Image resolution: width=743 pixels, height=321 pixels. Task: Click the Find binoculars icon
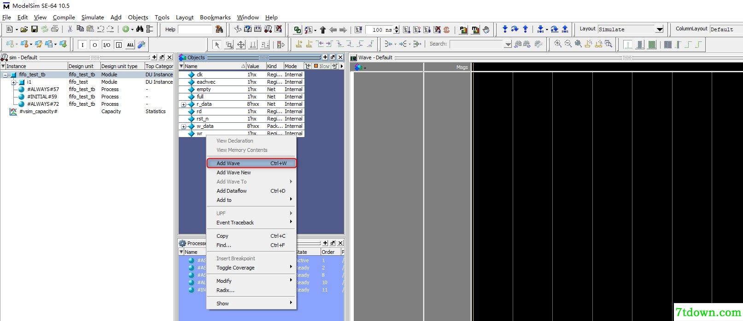point(140,29)
